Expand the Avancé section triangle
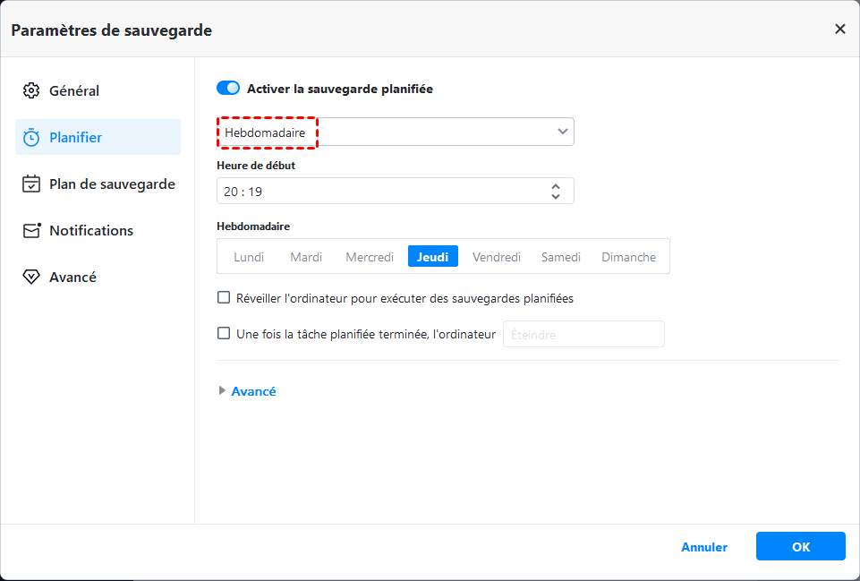 pos(222,391)
